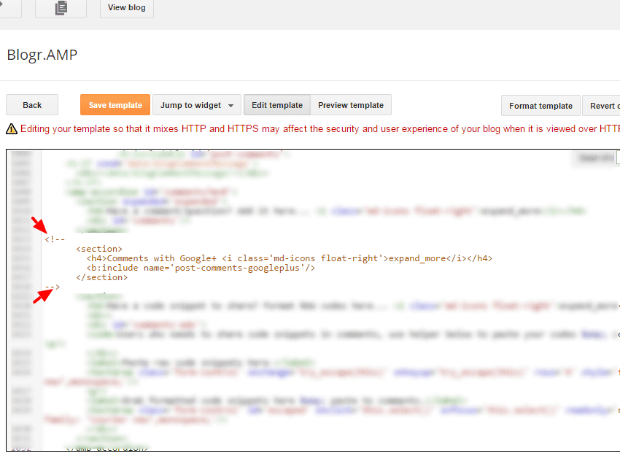
Task: Click the closing comment marker -->
Action: point(53,287)
